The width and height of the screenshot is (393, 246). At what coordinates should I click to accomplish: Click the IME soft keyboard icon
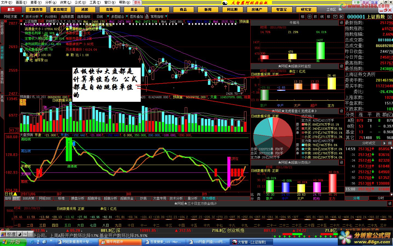click(30, 234)
